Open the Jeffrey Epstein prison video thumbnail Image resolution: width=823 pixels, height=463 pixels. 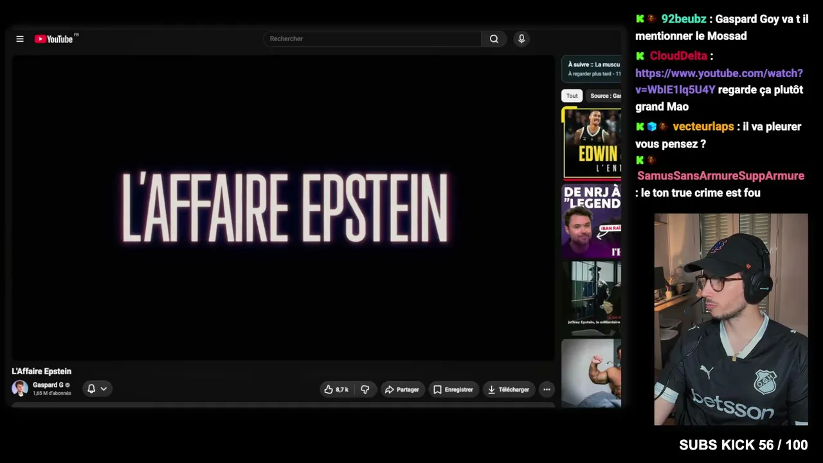592,298
